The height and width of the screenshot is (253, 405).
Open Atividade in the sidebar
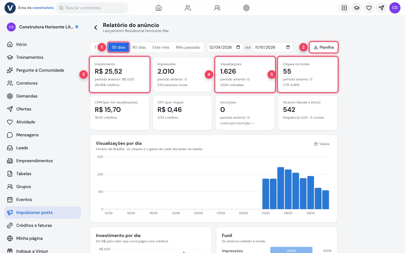tap(43, 122)
